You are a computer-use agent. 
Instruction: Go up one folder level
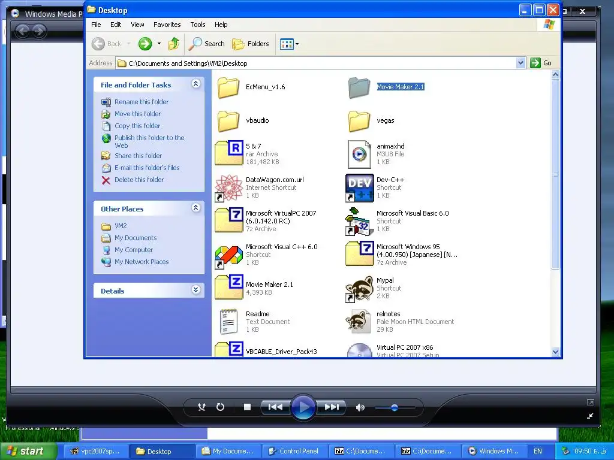[x=174, y=44]
